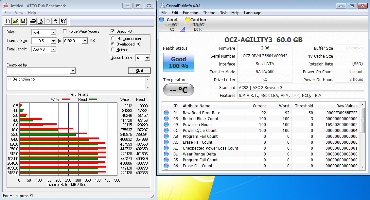Viewport: 370px width, 200px height.
Task: Click the green Read legend color bar
Action: pos(93,100)
